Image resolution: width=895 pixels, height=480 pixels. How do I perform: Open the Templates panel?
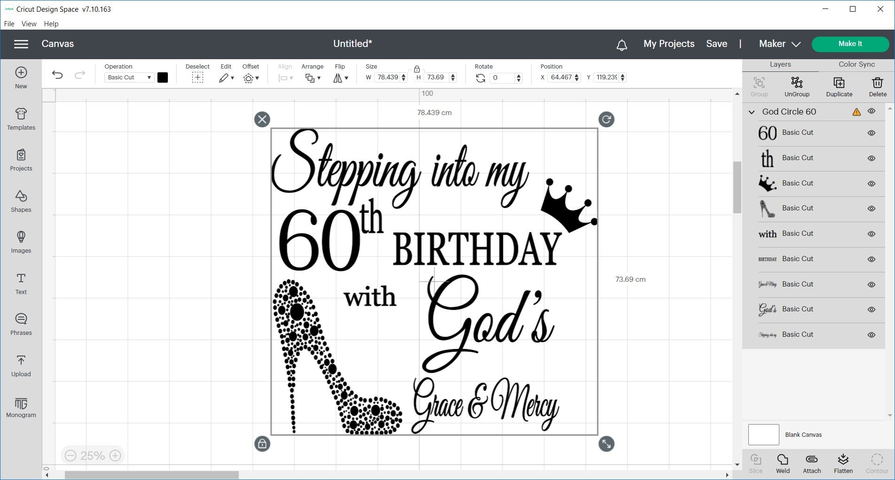pyautogui.click(x=21, y=119)
